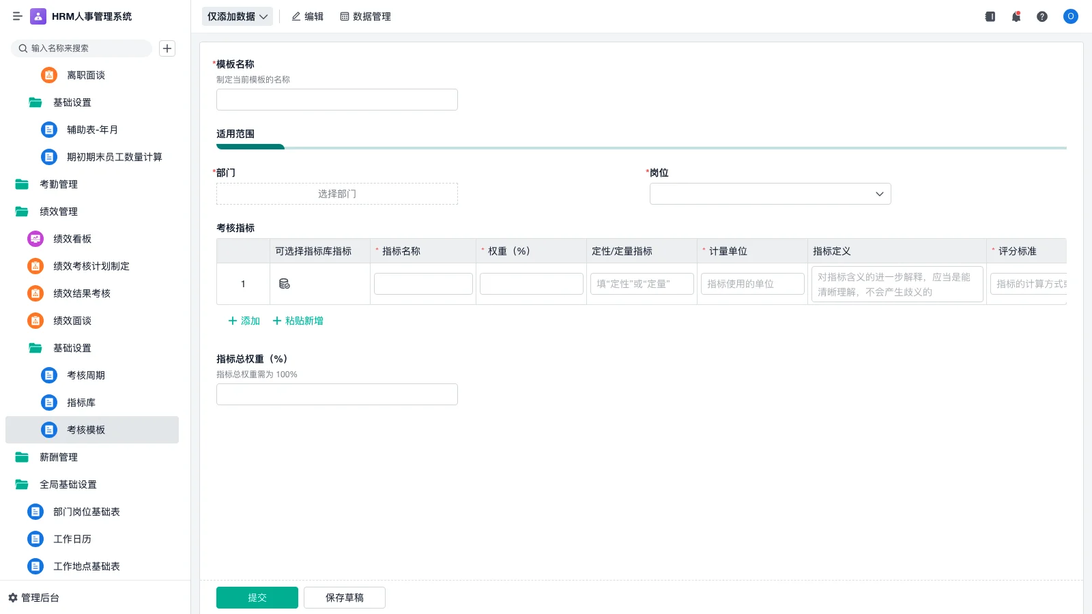The height and width of the screenshot is (614, 1092).
Task: Open the user avatar menu
Action: coord(1070,16)
